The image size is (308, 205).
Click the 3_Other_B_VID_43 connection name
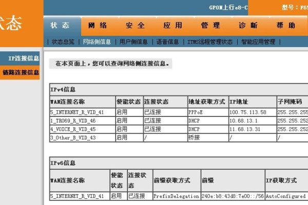pyautogui.click(x=73, y=138)
